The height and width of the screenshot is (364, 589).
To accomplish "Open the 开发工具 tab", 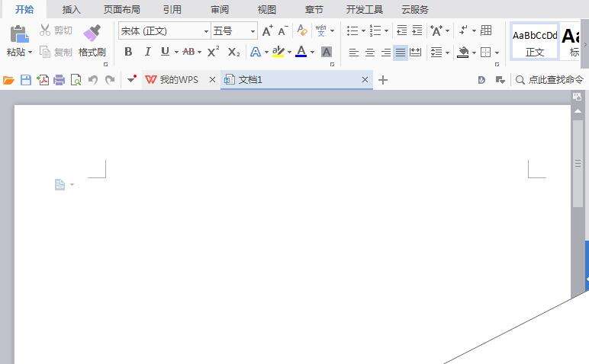I will [364, 9].
